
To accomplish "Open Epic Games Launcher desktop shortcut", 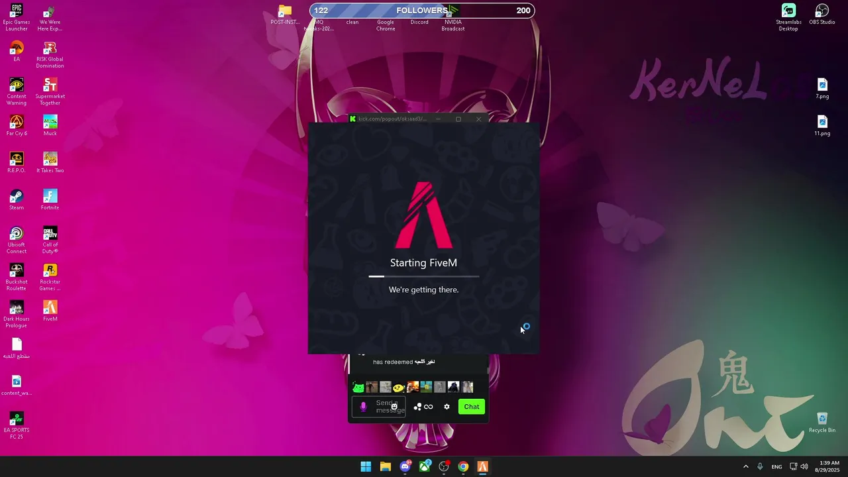I will (17, 18).
